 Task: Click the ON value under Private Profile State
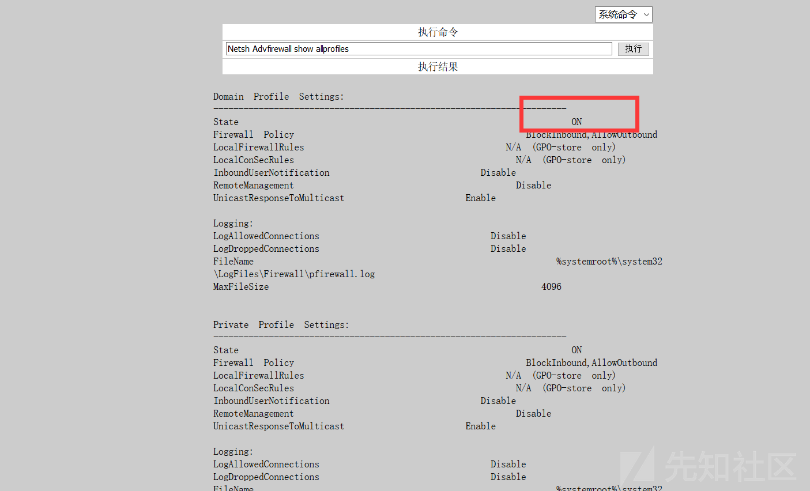(x=577, y=350)
